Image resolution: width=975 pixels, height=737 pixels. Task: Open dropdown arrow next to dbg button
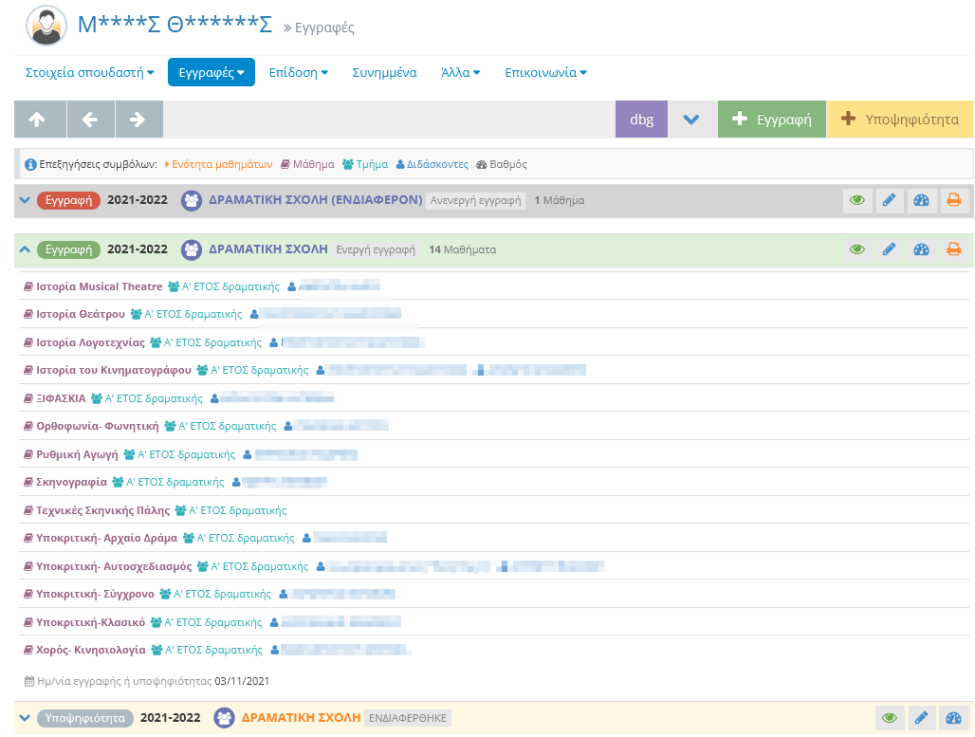690,120
